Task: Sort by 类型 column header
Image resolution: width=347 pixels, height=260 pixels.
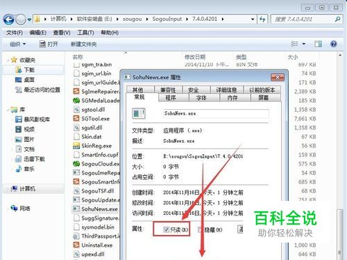Action: point(242,57)
